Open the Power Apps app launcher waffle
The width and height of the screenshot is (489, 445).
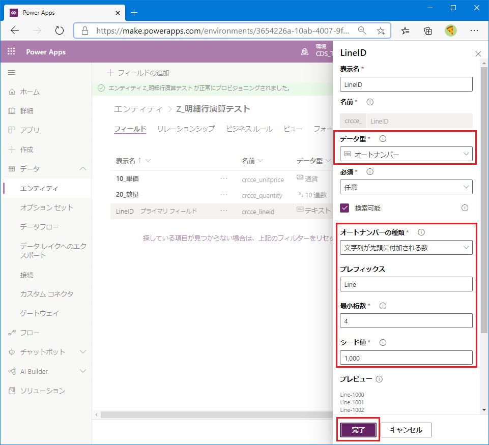pyautogui.click(x=11, y=51)
